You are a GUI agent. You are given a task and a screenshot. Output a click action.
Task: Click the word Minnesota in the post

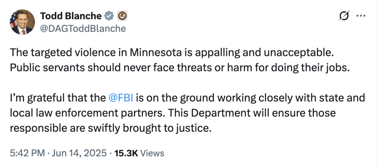click(x=154, y=53)
